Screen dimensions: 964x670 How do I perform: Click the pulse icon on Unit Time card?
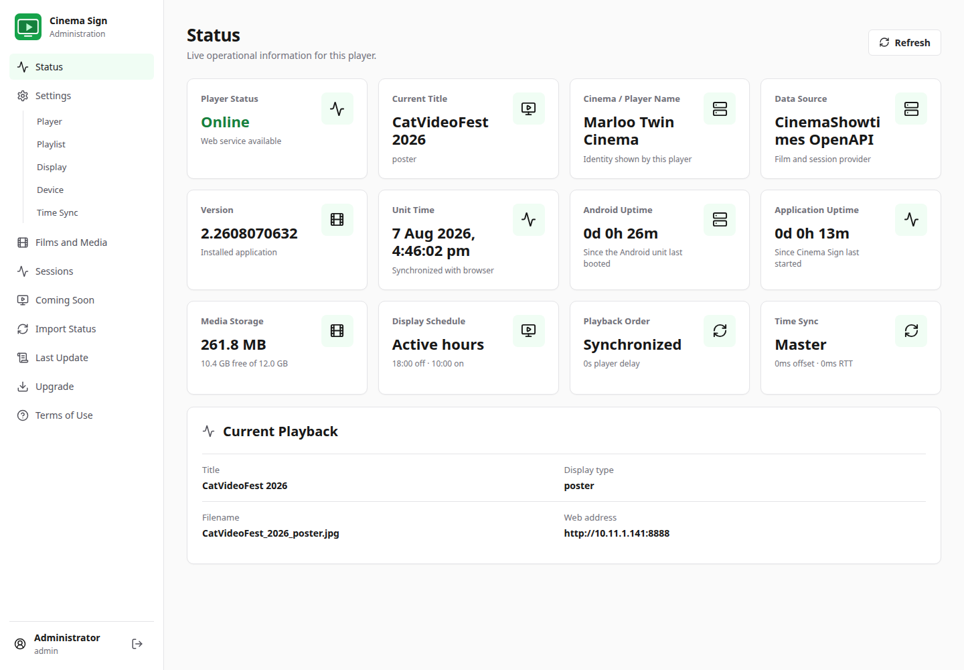pyautogui.click(x=529, y=220)
